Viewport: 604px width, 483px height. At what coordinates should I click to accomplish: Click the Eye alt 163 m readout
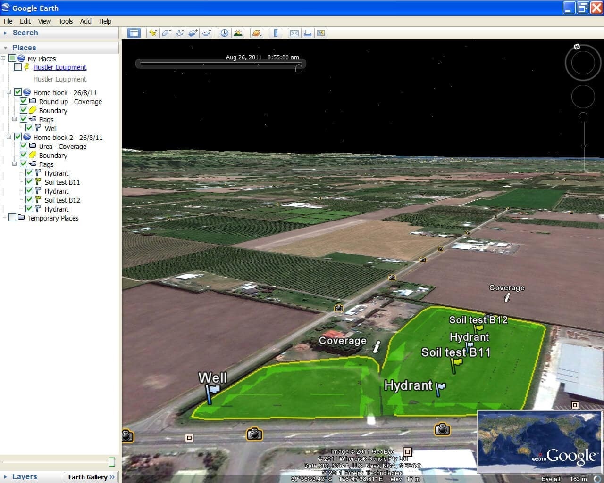pos(564,479)
